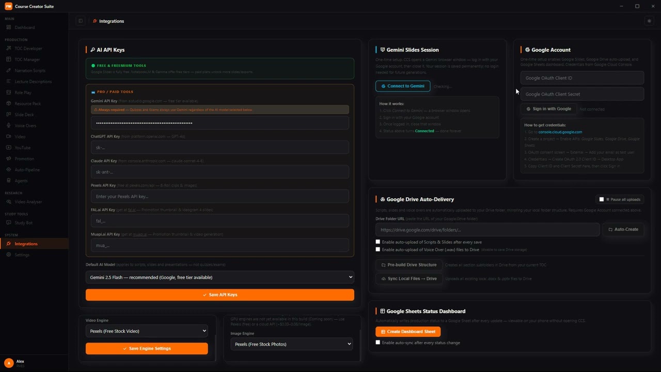This screenshot has height=372, width=661.
Task: Select the Study Bot icon
Action: 9,223
